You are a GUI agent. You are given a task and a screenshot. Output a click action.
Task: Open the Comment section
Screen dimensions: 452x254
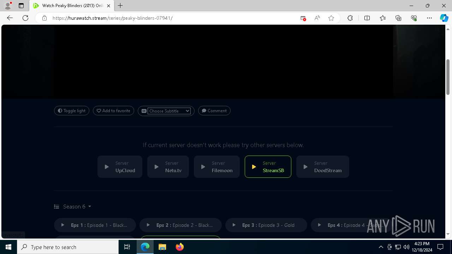click(214, 111)
